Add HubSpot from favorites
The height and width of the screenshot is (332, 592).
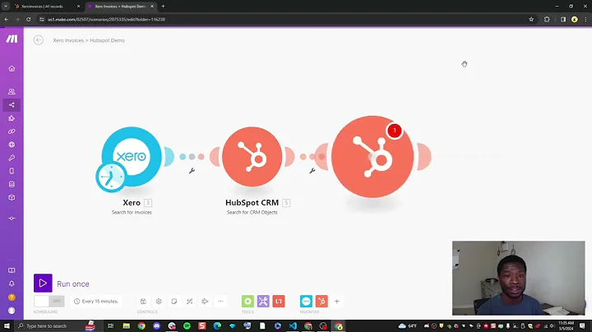click(321, 301)
